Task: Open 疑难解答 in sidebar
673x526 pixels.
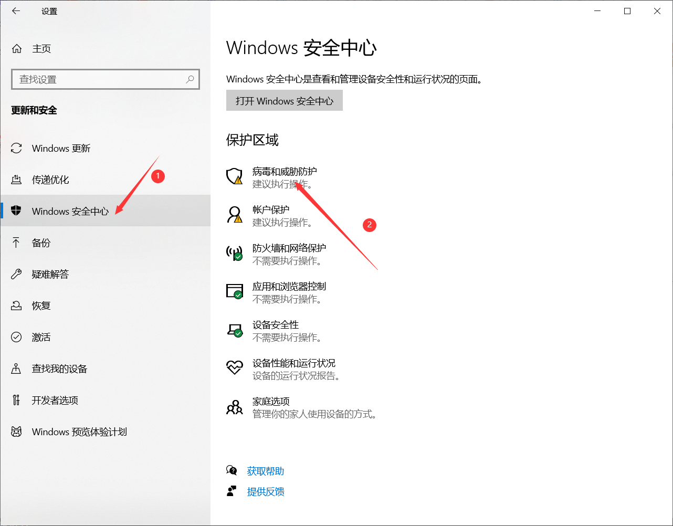Action: coord(105,274)
